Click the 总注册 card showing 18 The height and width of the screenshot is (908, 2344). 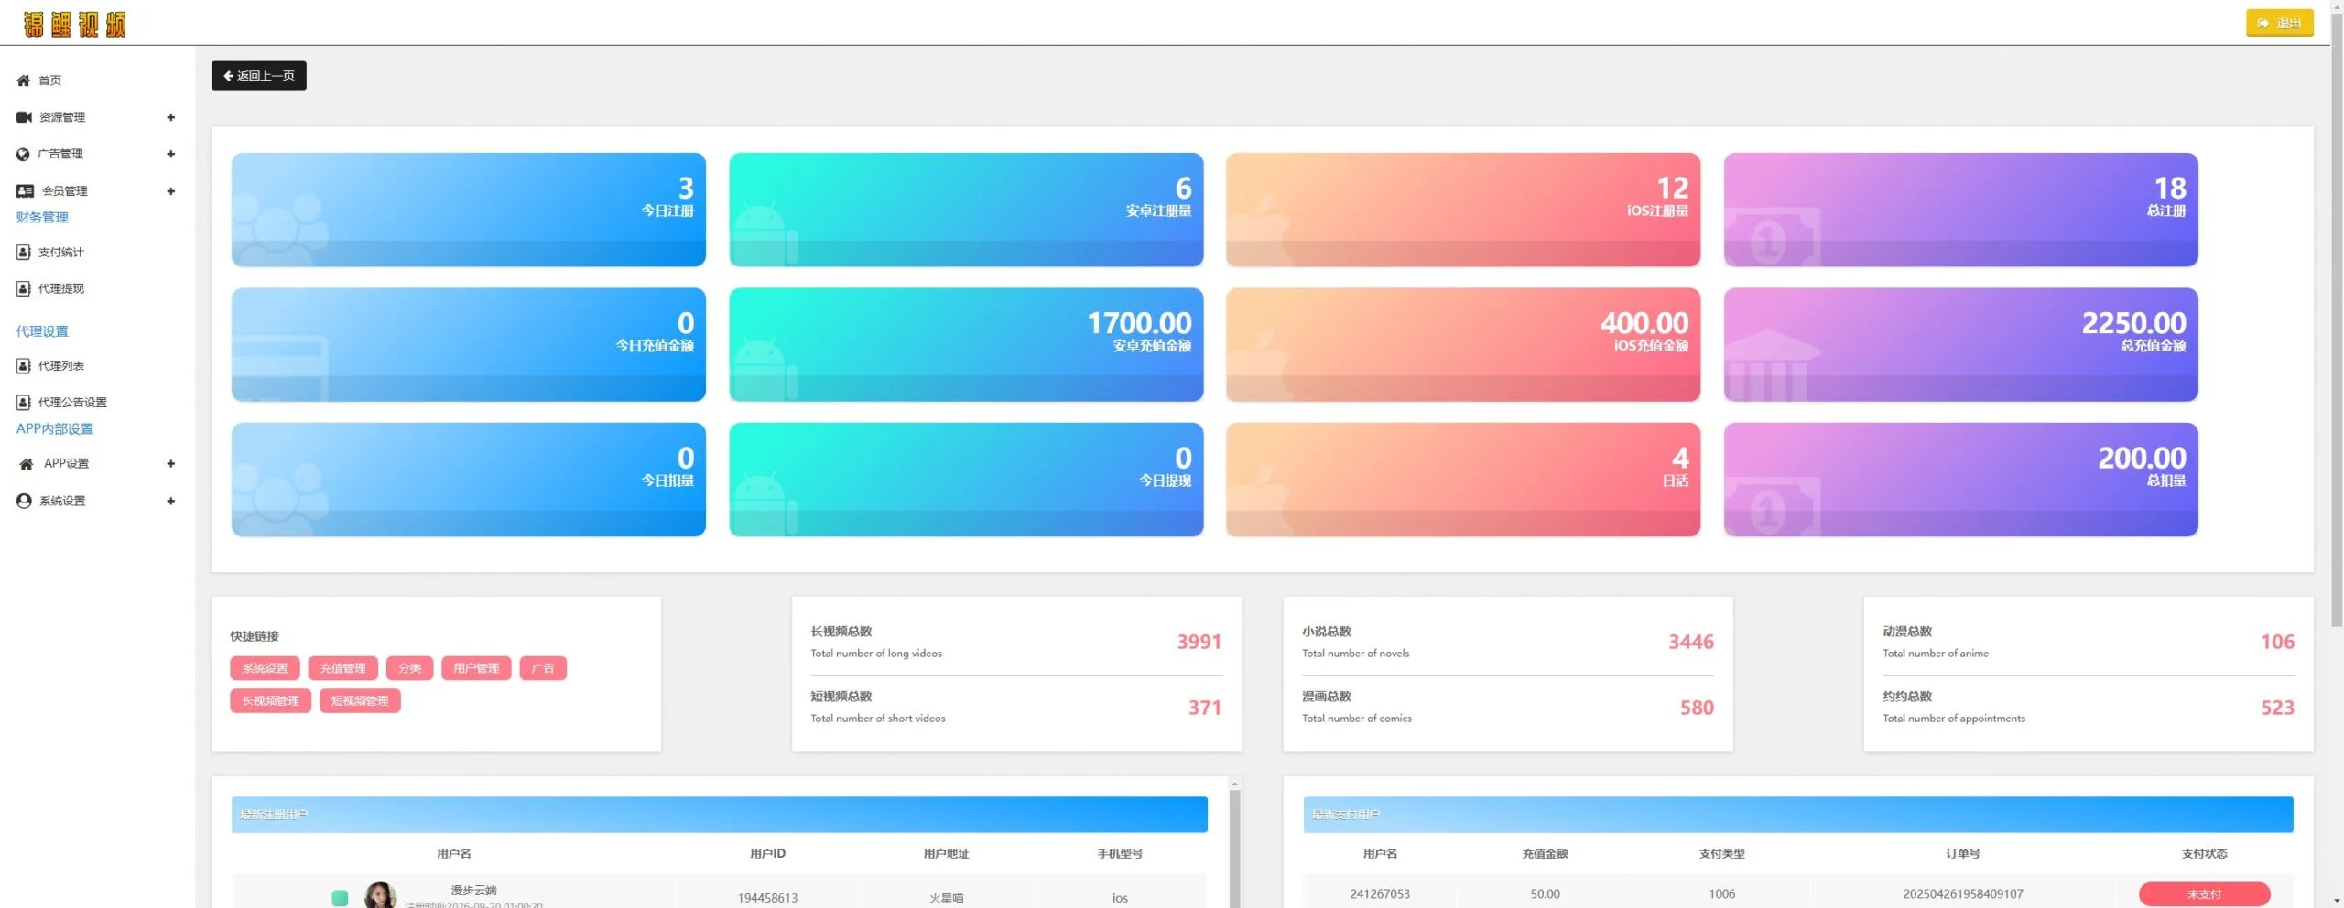(1960, 210)
